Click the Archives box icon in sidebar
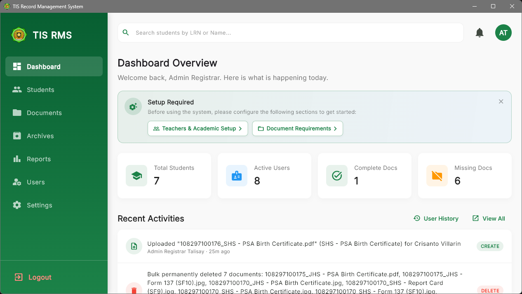Image resolution: width=522 pixels, height=294 pixels. [x=17, y=136]
